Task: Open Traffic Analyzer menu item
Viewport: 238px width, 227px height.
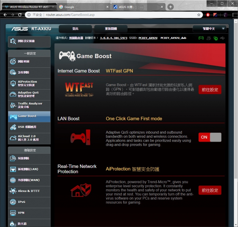Action: coord(29,105)
